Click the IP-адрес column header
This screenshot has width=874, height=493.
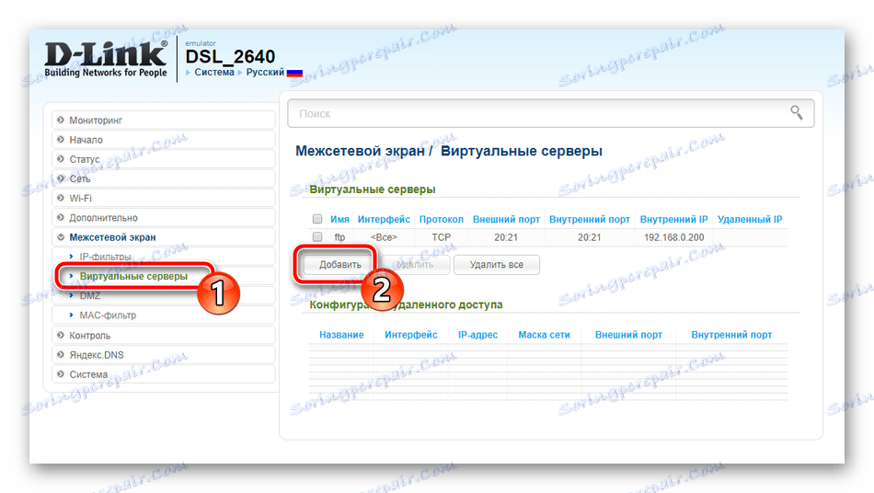[x=477, y=335]
